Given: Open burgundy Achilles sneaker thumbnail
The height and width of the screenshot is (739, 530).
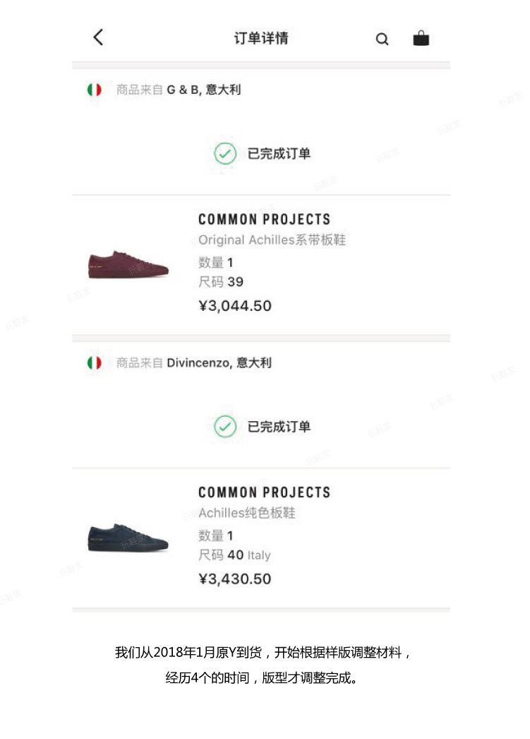Looking at the screenshot, I should coord(128,265).
